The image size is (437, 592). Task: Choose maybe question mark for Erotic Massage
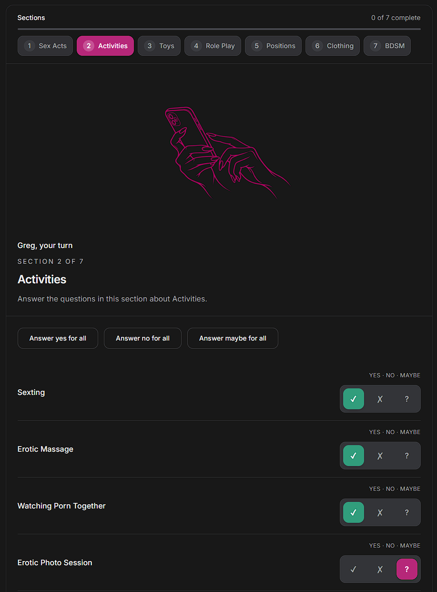pyautogui.click(x=407, y=456)
